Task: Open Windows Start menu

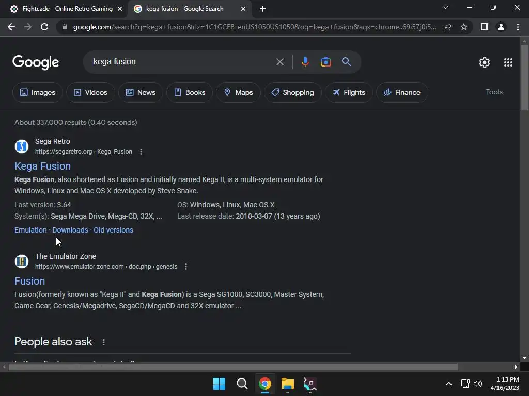Action: [x=219, y=384]
